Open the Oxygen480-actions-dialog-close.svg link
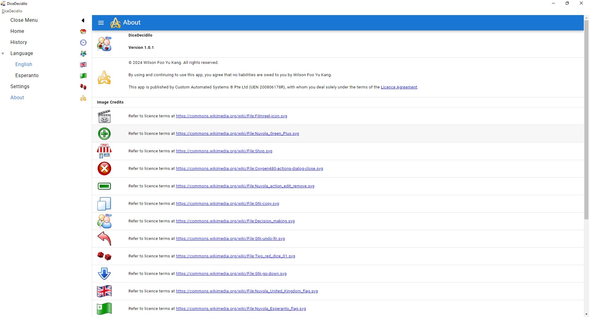 click(249, 169)
